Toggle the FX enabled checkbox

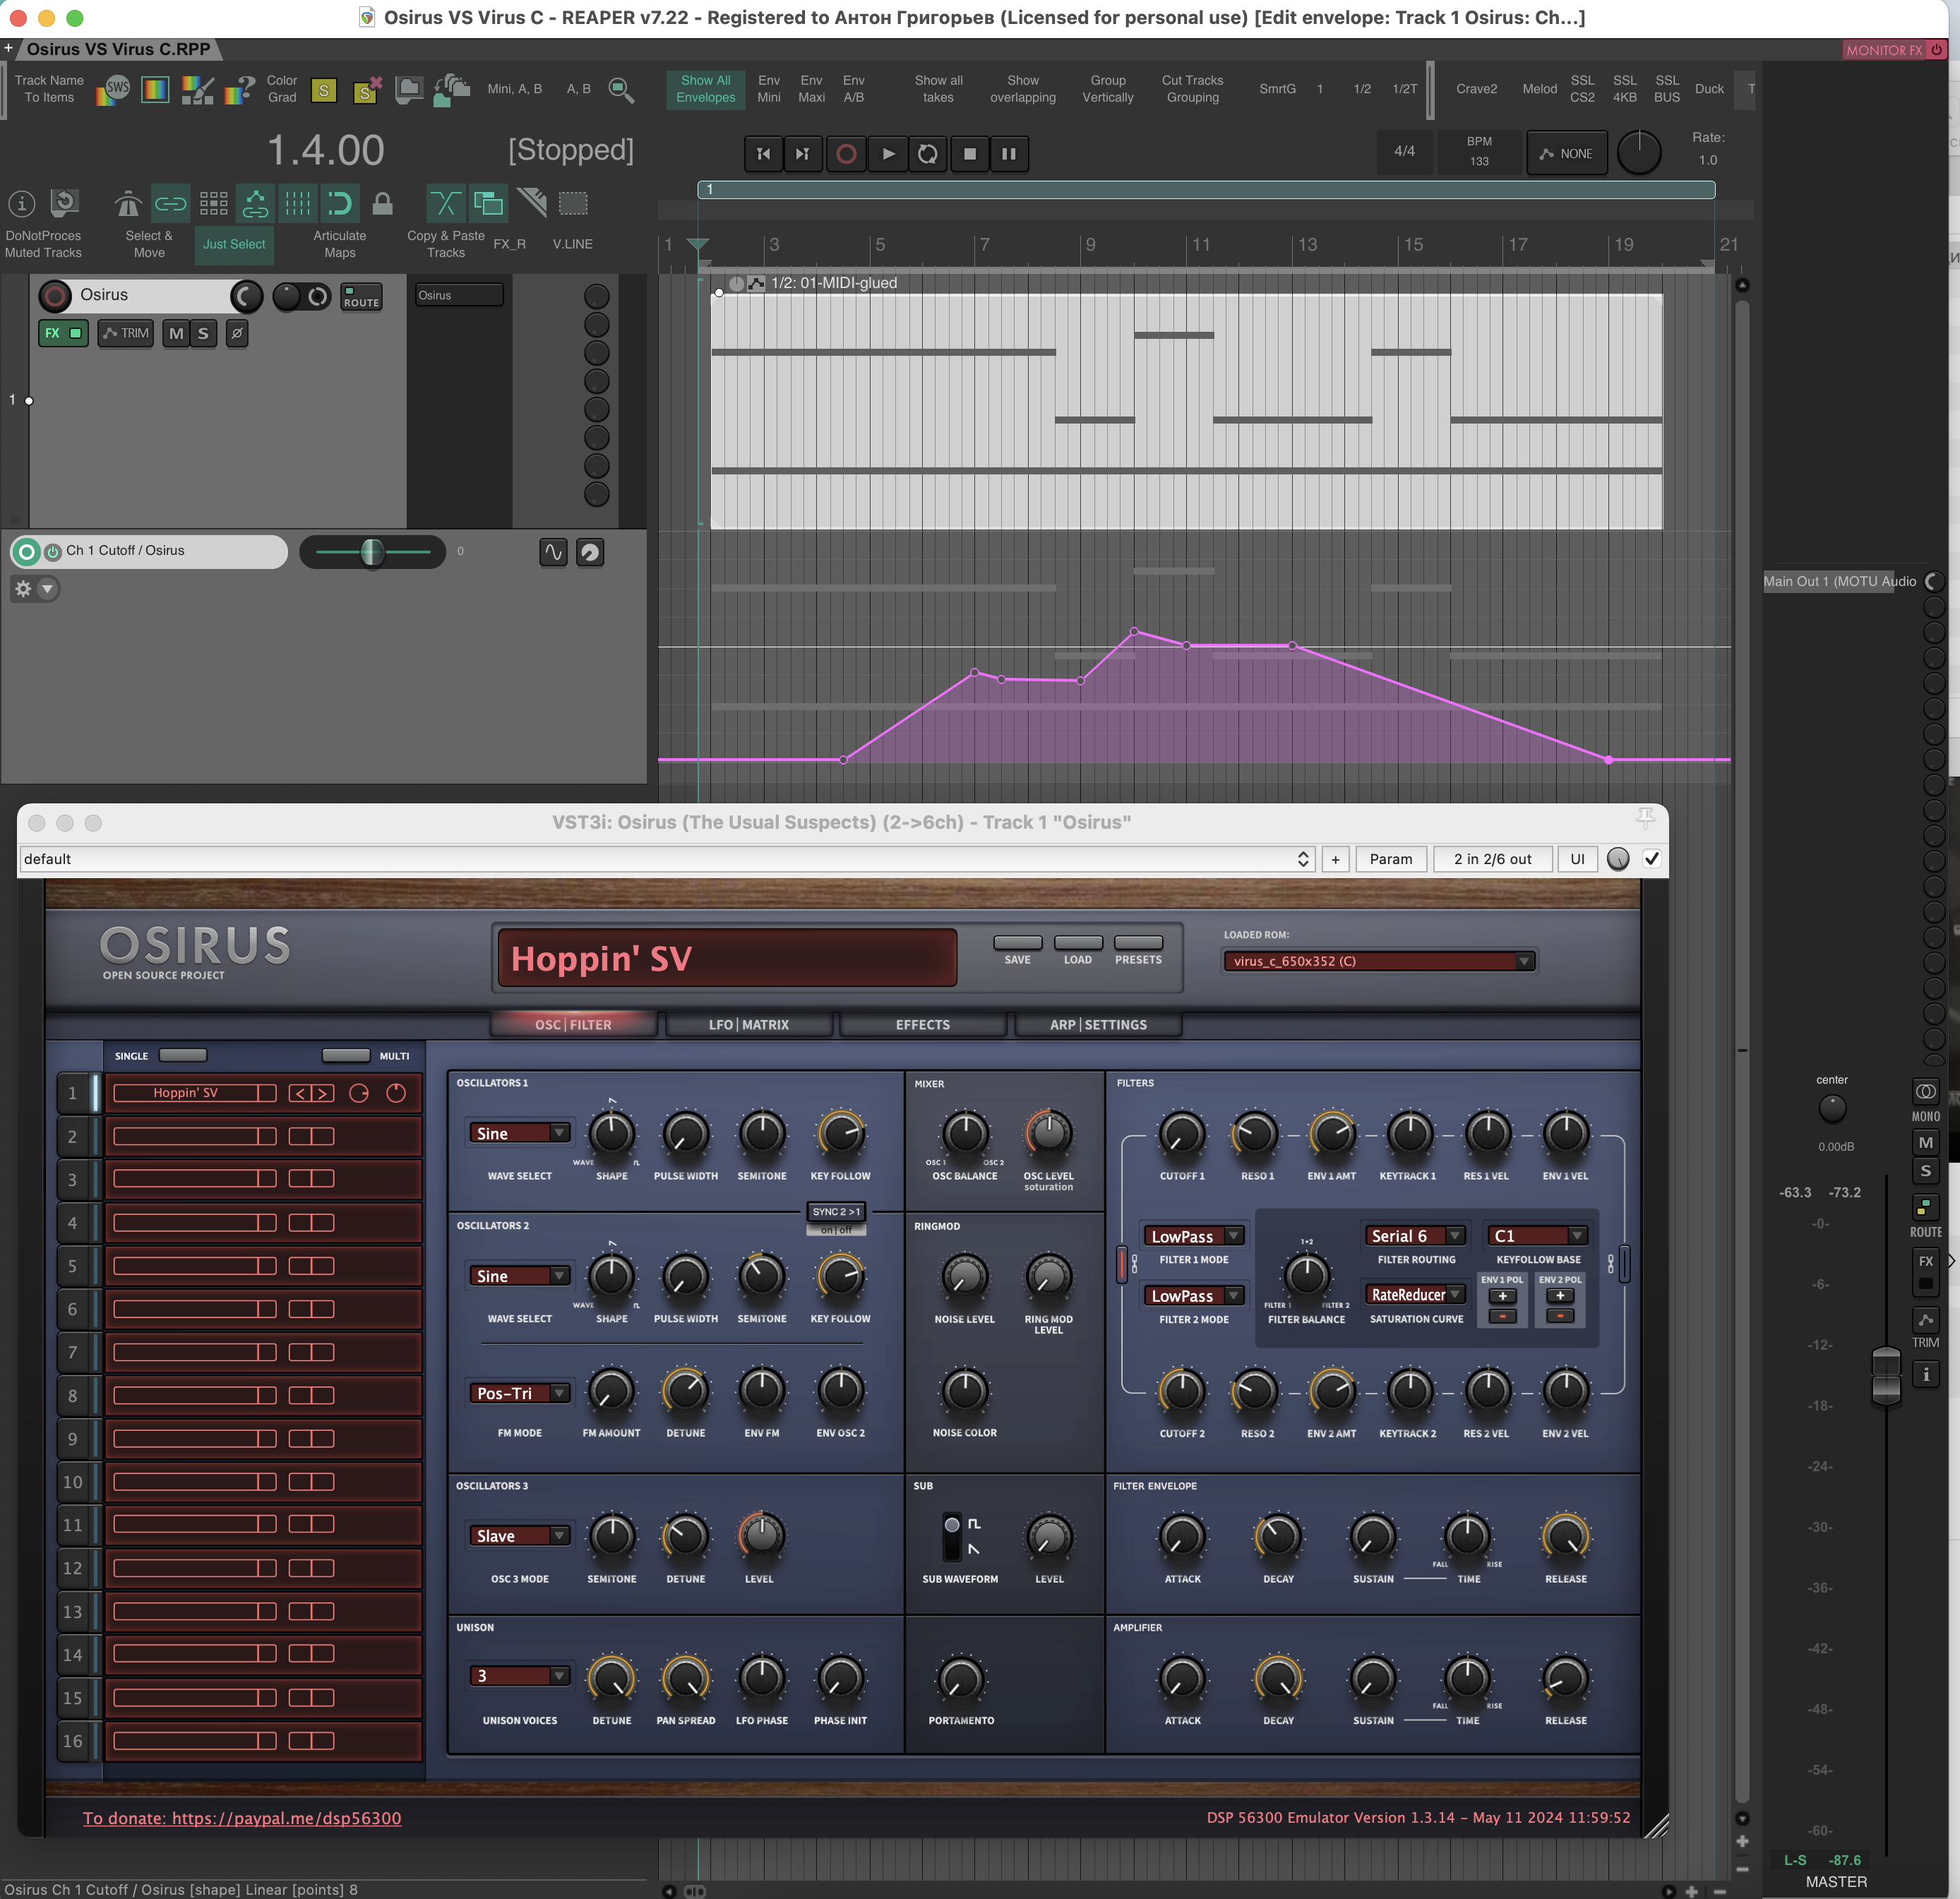[1652, 859]
